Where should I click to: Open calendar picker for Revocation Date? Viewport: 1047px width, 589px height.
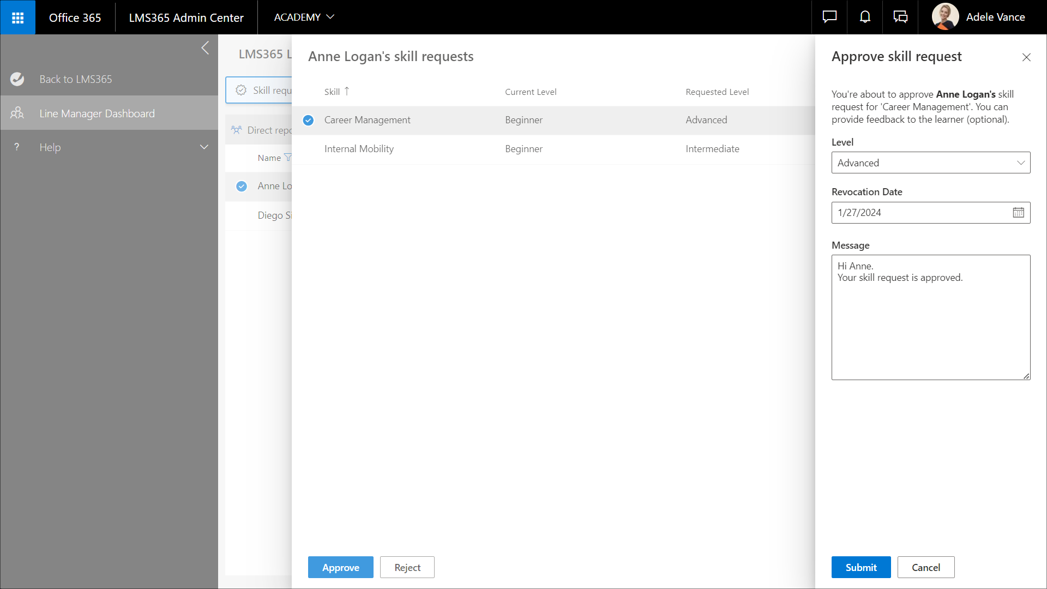[x=1018, y=213]
